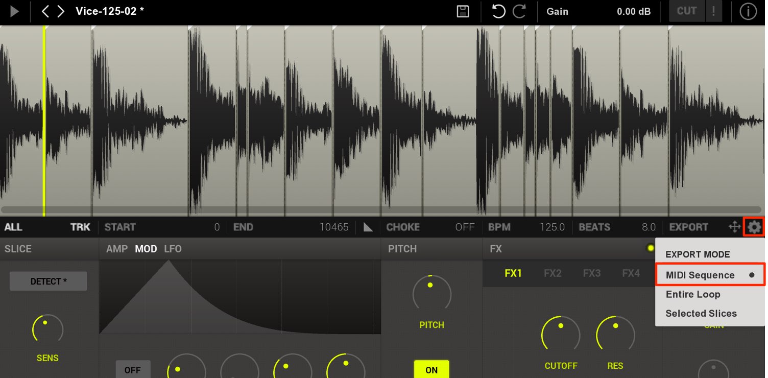The width and height of the screenshot is (768, 378).
Task: Click the BPM value 125.0
Action: (x=552, y=227)
